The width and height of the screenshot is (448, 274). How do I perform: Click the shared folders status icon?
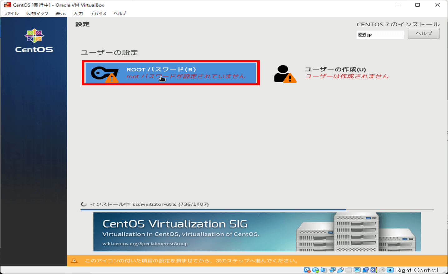349,270
